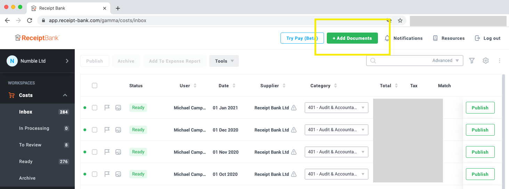The width and height of the screenshot is (509, 189).
Task: Open the Ready folder
Action: [x=37, y=161]
